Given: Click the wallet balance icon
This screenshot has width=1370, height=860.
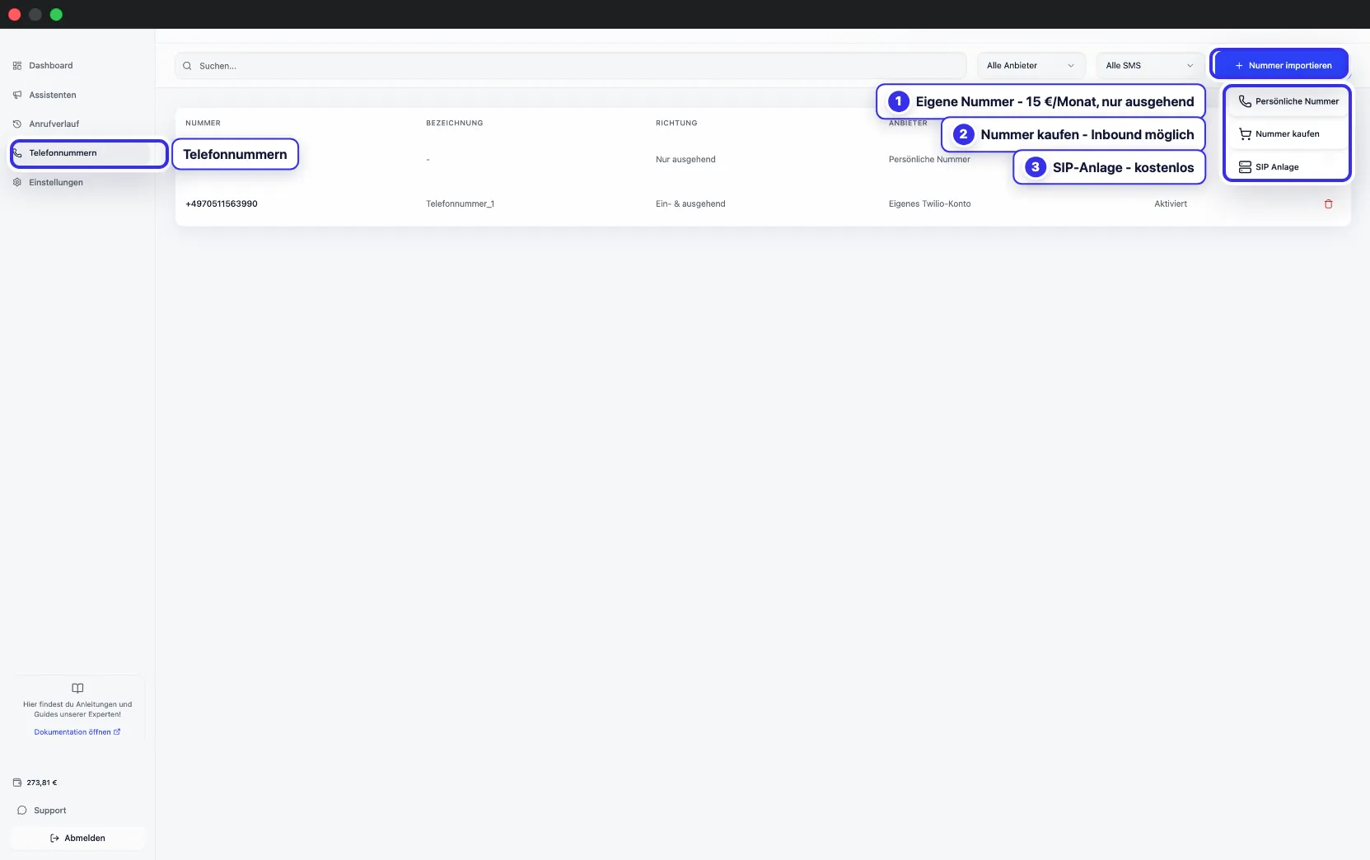Looking at the screenshot, I should click(x=17, y=783).
